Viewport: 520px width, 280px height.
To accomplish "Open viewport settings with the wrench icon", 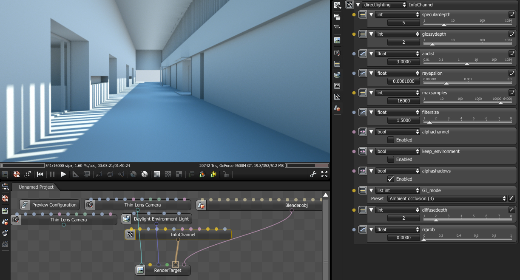I will (x=313, y=174).
